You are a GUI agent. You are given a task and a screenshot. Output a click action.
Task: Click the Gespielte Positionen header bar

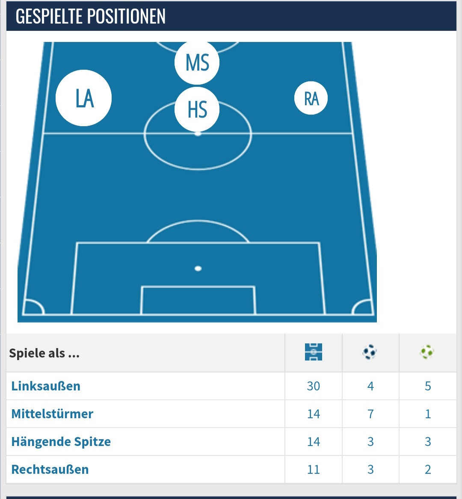click(231, 16)
